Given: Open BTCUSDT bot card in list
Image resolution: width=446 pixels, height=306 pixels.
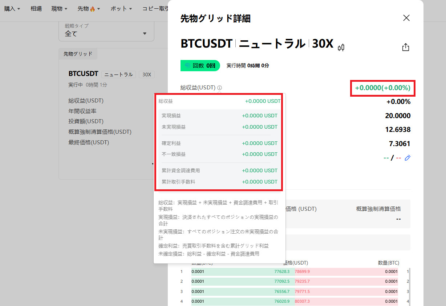Looking at the screenshot, I should [83, 74].
